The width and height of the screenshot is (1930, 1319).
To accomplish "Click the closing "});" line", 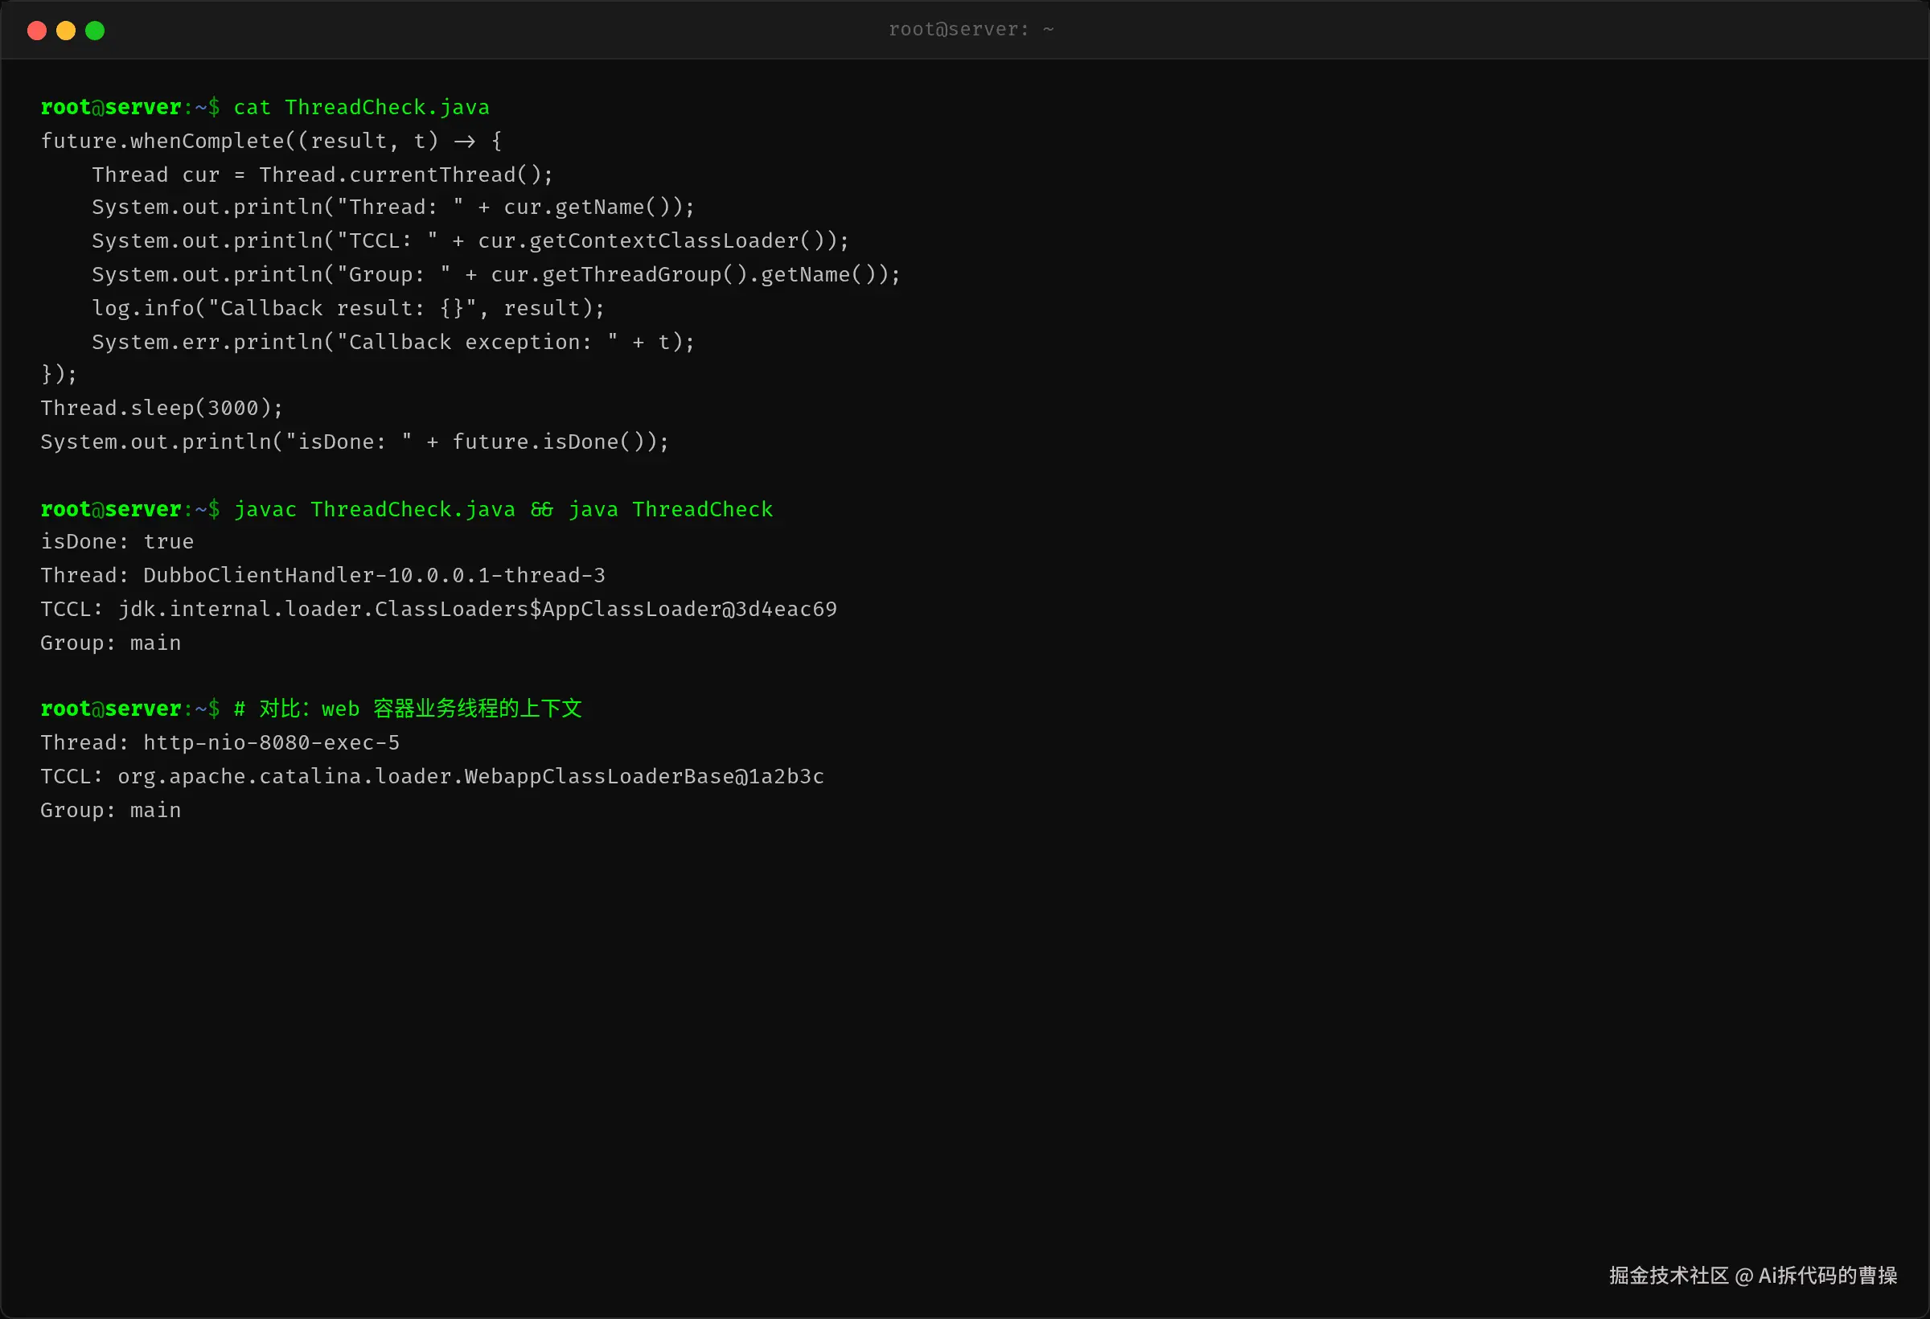I will click(59, 375).
